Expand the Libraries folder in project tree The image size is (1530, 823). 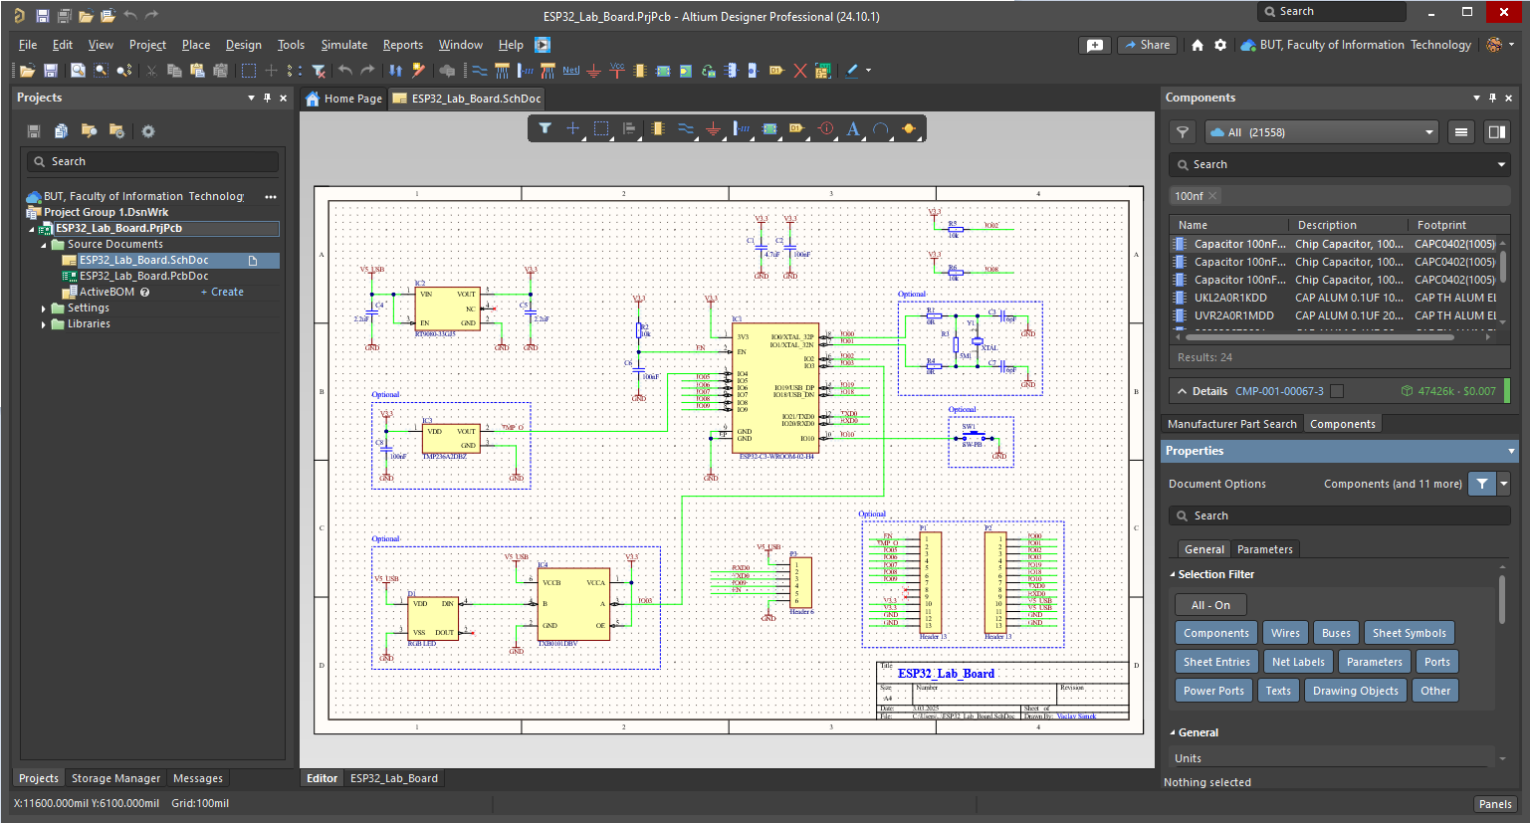click(x=44, y=324)
